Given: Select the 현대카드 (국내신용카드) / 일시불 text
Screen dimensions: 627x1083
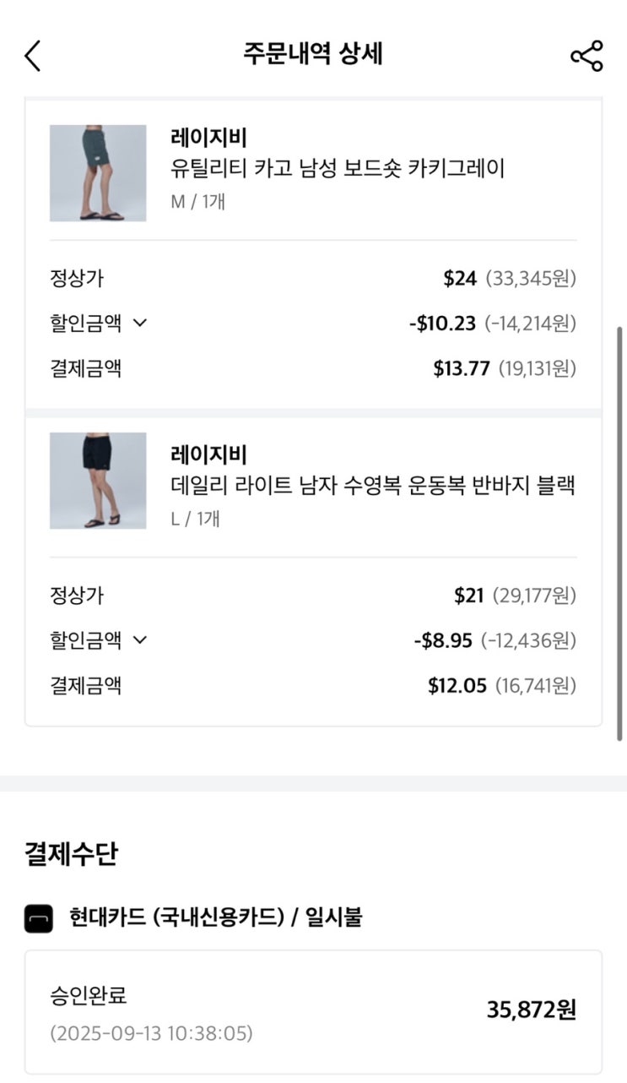Looking at the screenshot, I should point(215,917).
